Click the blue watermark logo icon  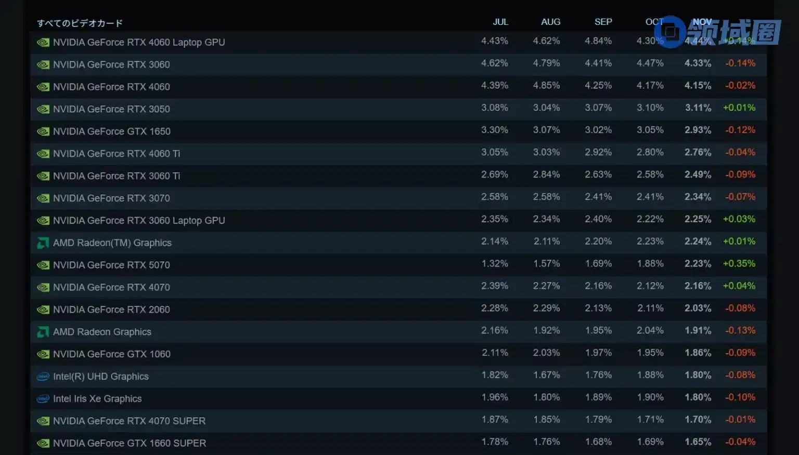point(671,32)
